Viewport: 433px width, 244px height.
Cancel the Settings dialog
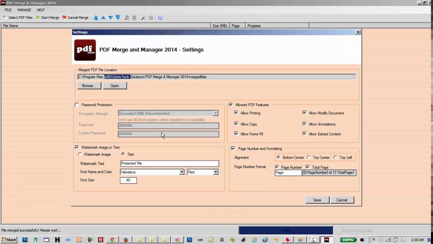(x=342, y=200)
